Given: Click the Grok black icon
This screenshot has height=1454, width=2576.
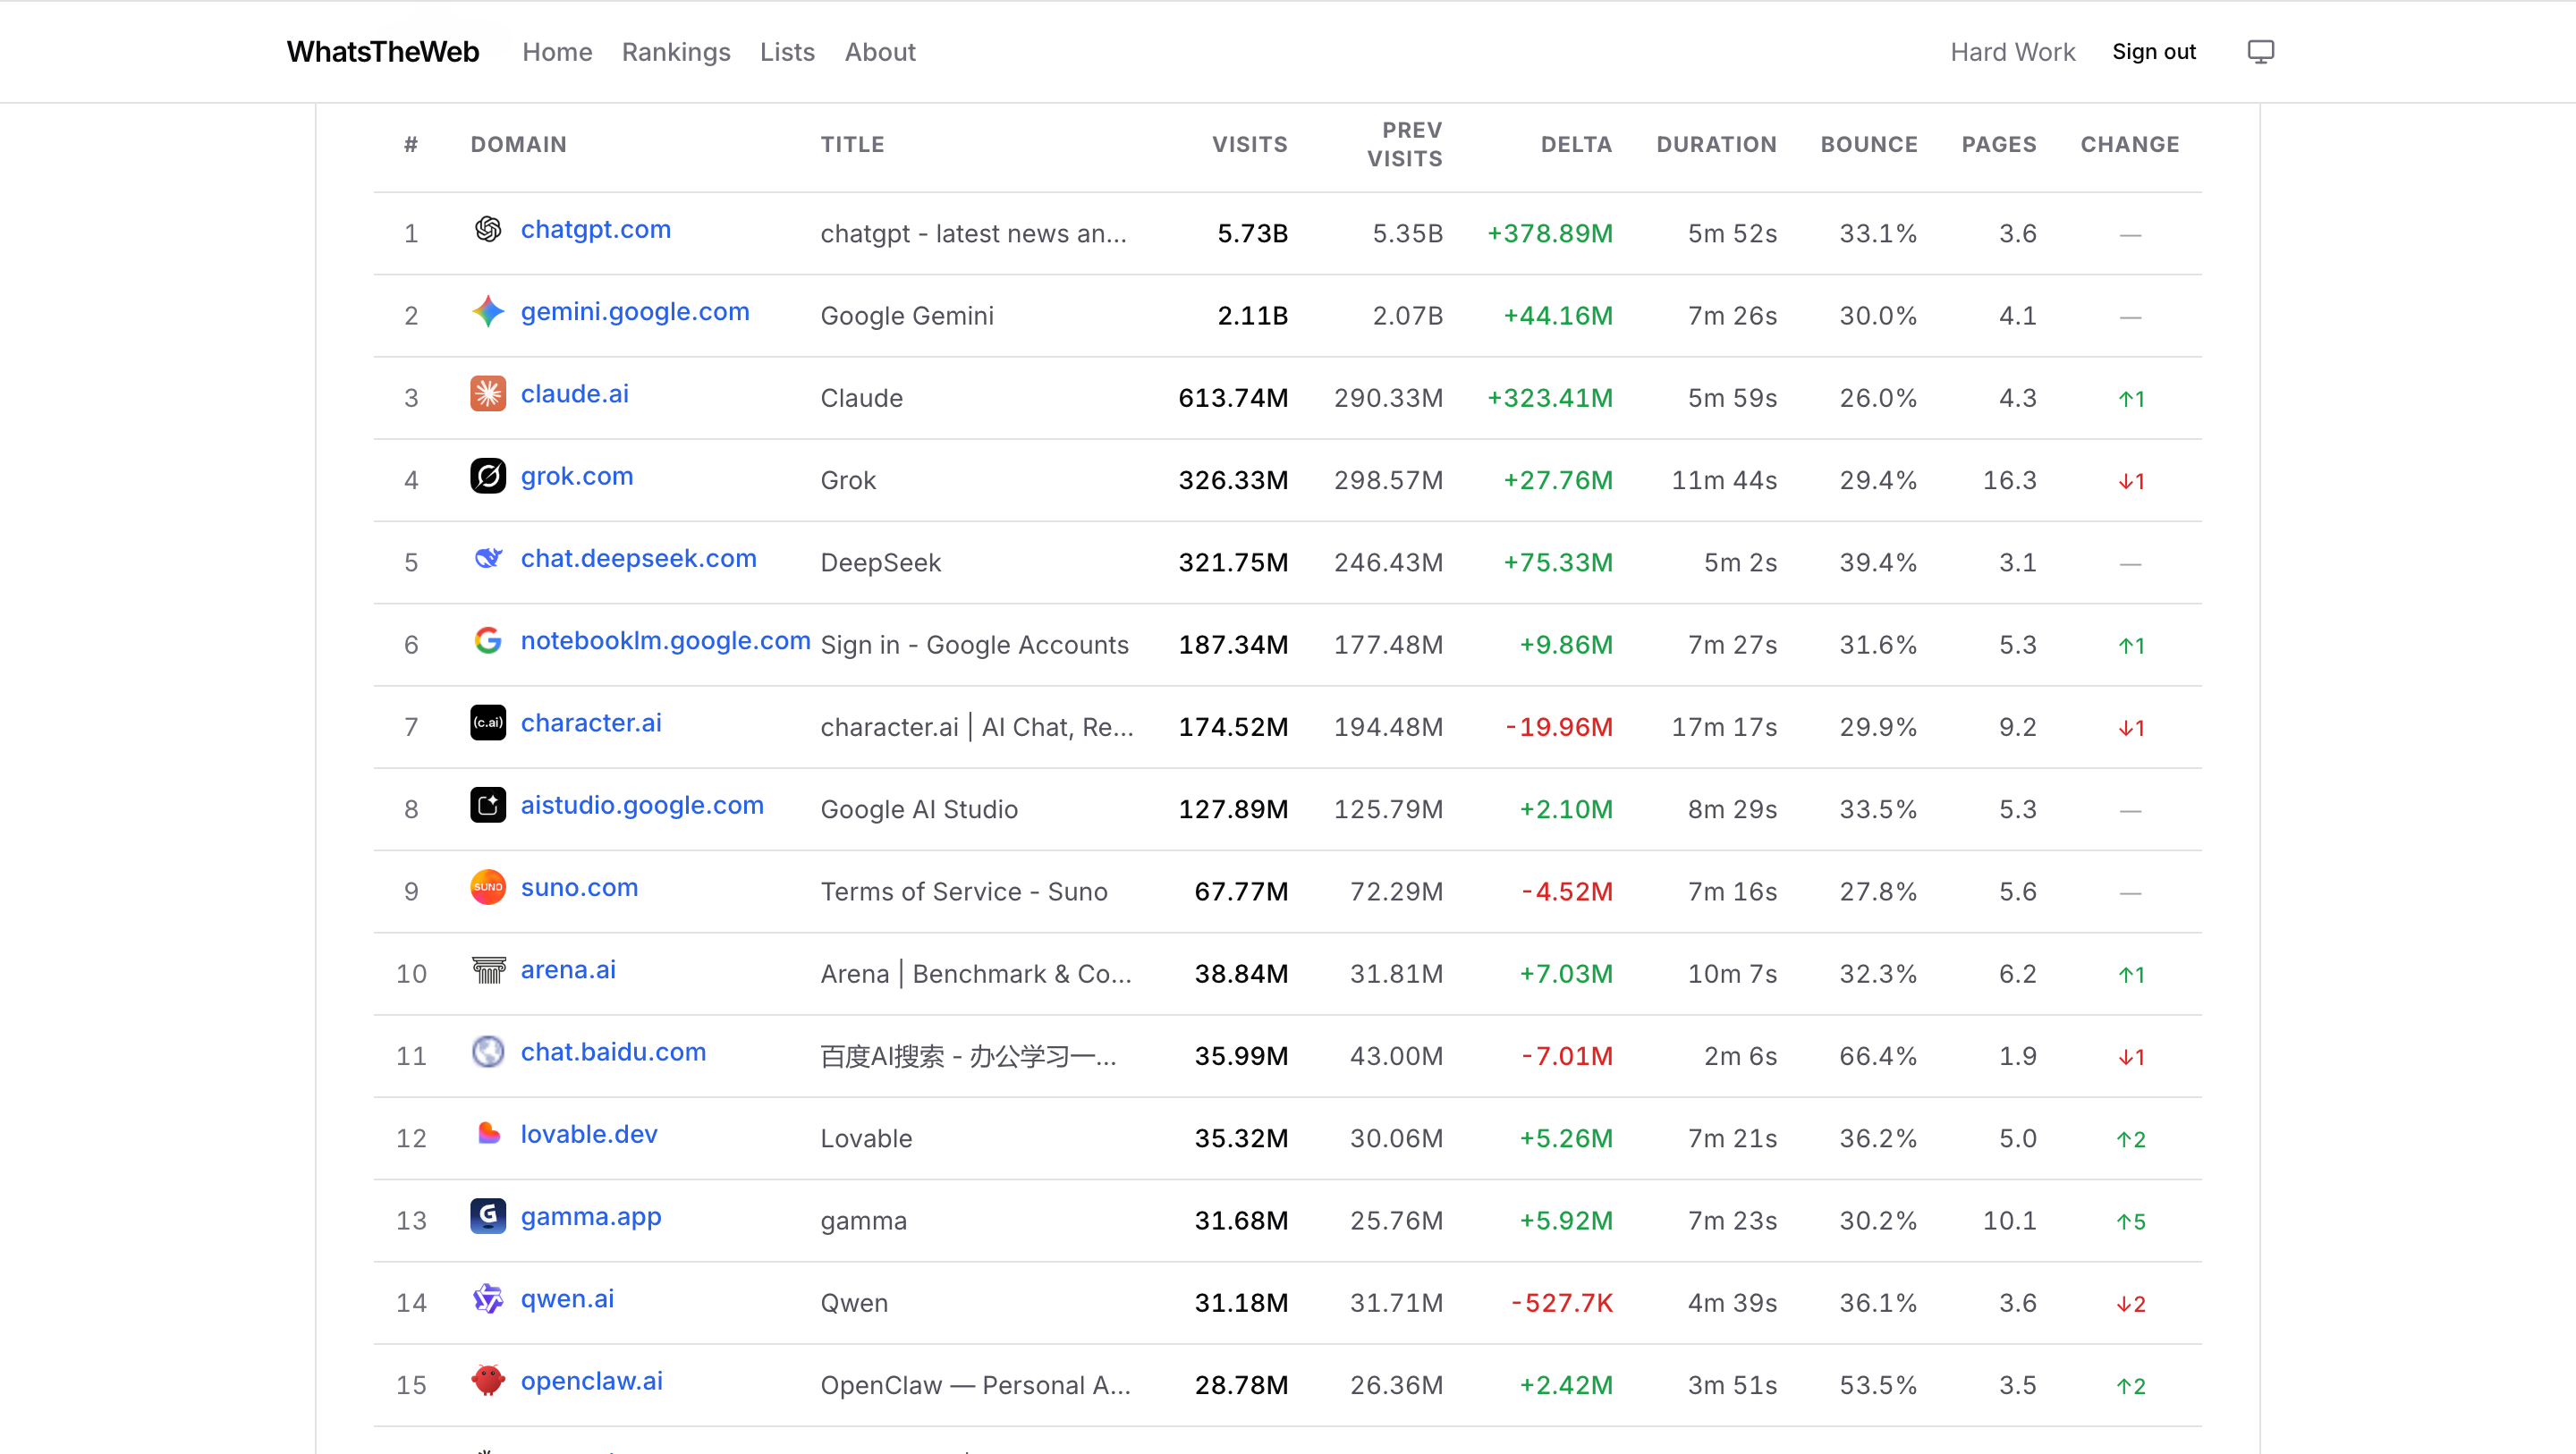Looking at the screenshot, I should [488, 476].
